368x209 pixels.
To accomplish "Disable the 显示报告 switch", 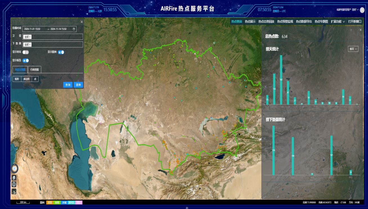I will tap(26, 61).
